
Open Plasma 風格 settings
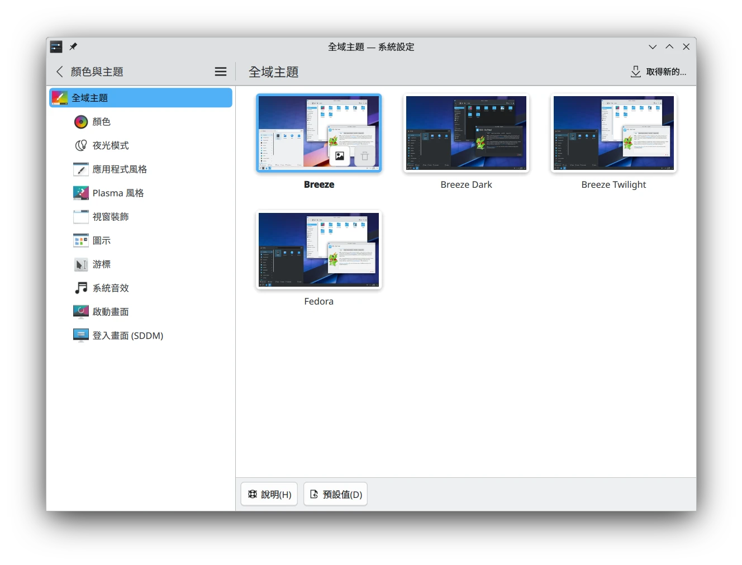(118, 193)
